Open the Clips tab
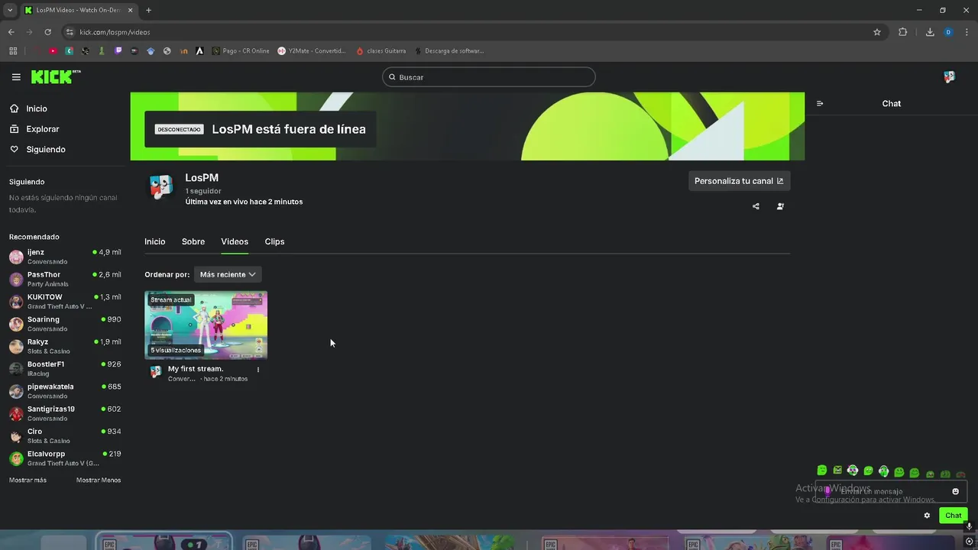Viewport: 978px width, 550px height. coord(274,241)
